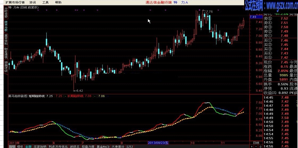Click the 5.42 low price label
This screenshot has width=298, height=148.
(80, 91)
